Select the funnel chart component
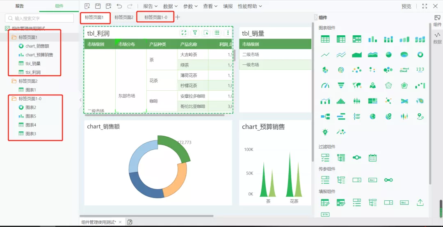Image resolution: width=443 pixels, height=227 pixels. 341,85
